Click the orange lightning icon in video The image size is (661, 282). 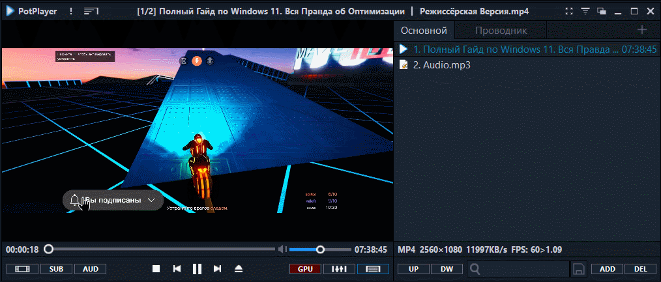[x=197, y=61]
